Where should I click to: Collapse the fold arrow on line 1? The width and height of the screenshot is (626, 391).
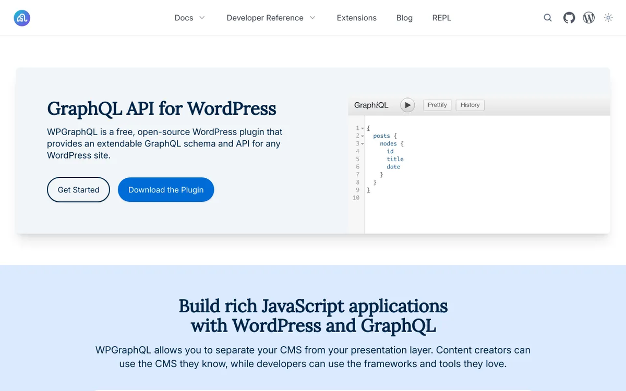tap(363, 128)
